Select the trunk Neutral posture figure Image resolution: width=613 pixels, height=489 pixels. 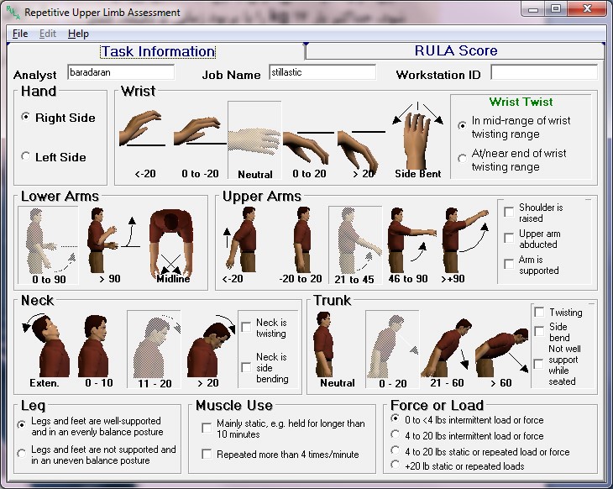(337, 344)
